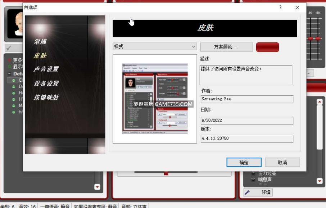Click the red scroll-down arrow in voice list

tap(97, 187)
